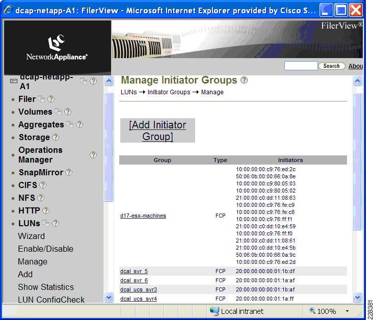Viewport: 373px width, 320px height.
Task: Click the main pane scrollbar thumb
Action: point(357,162)
